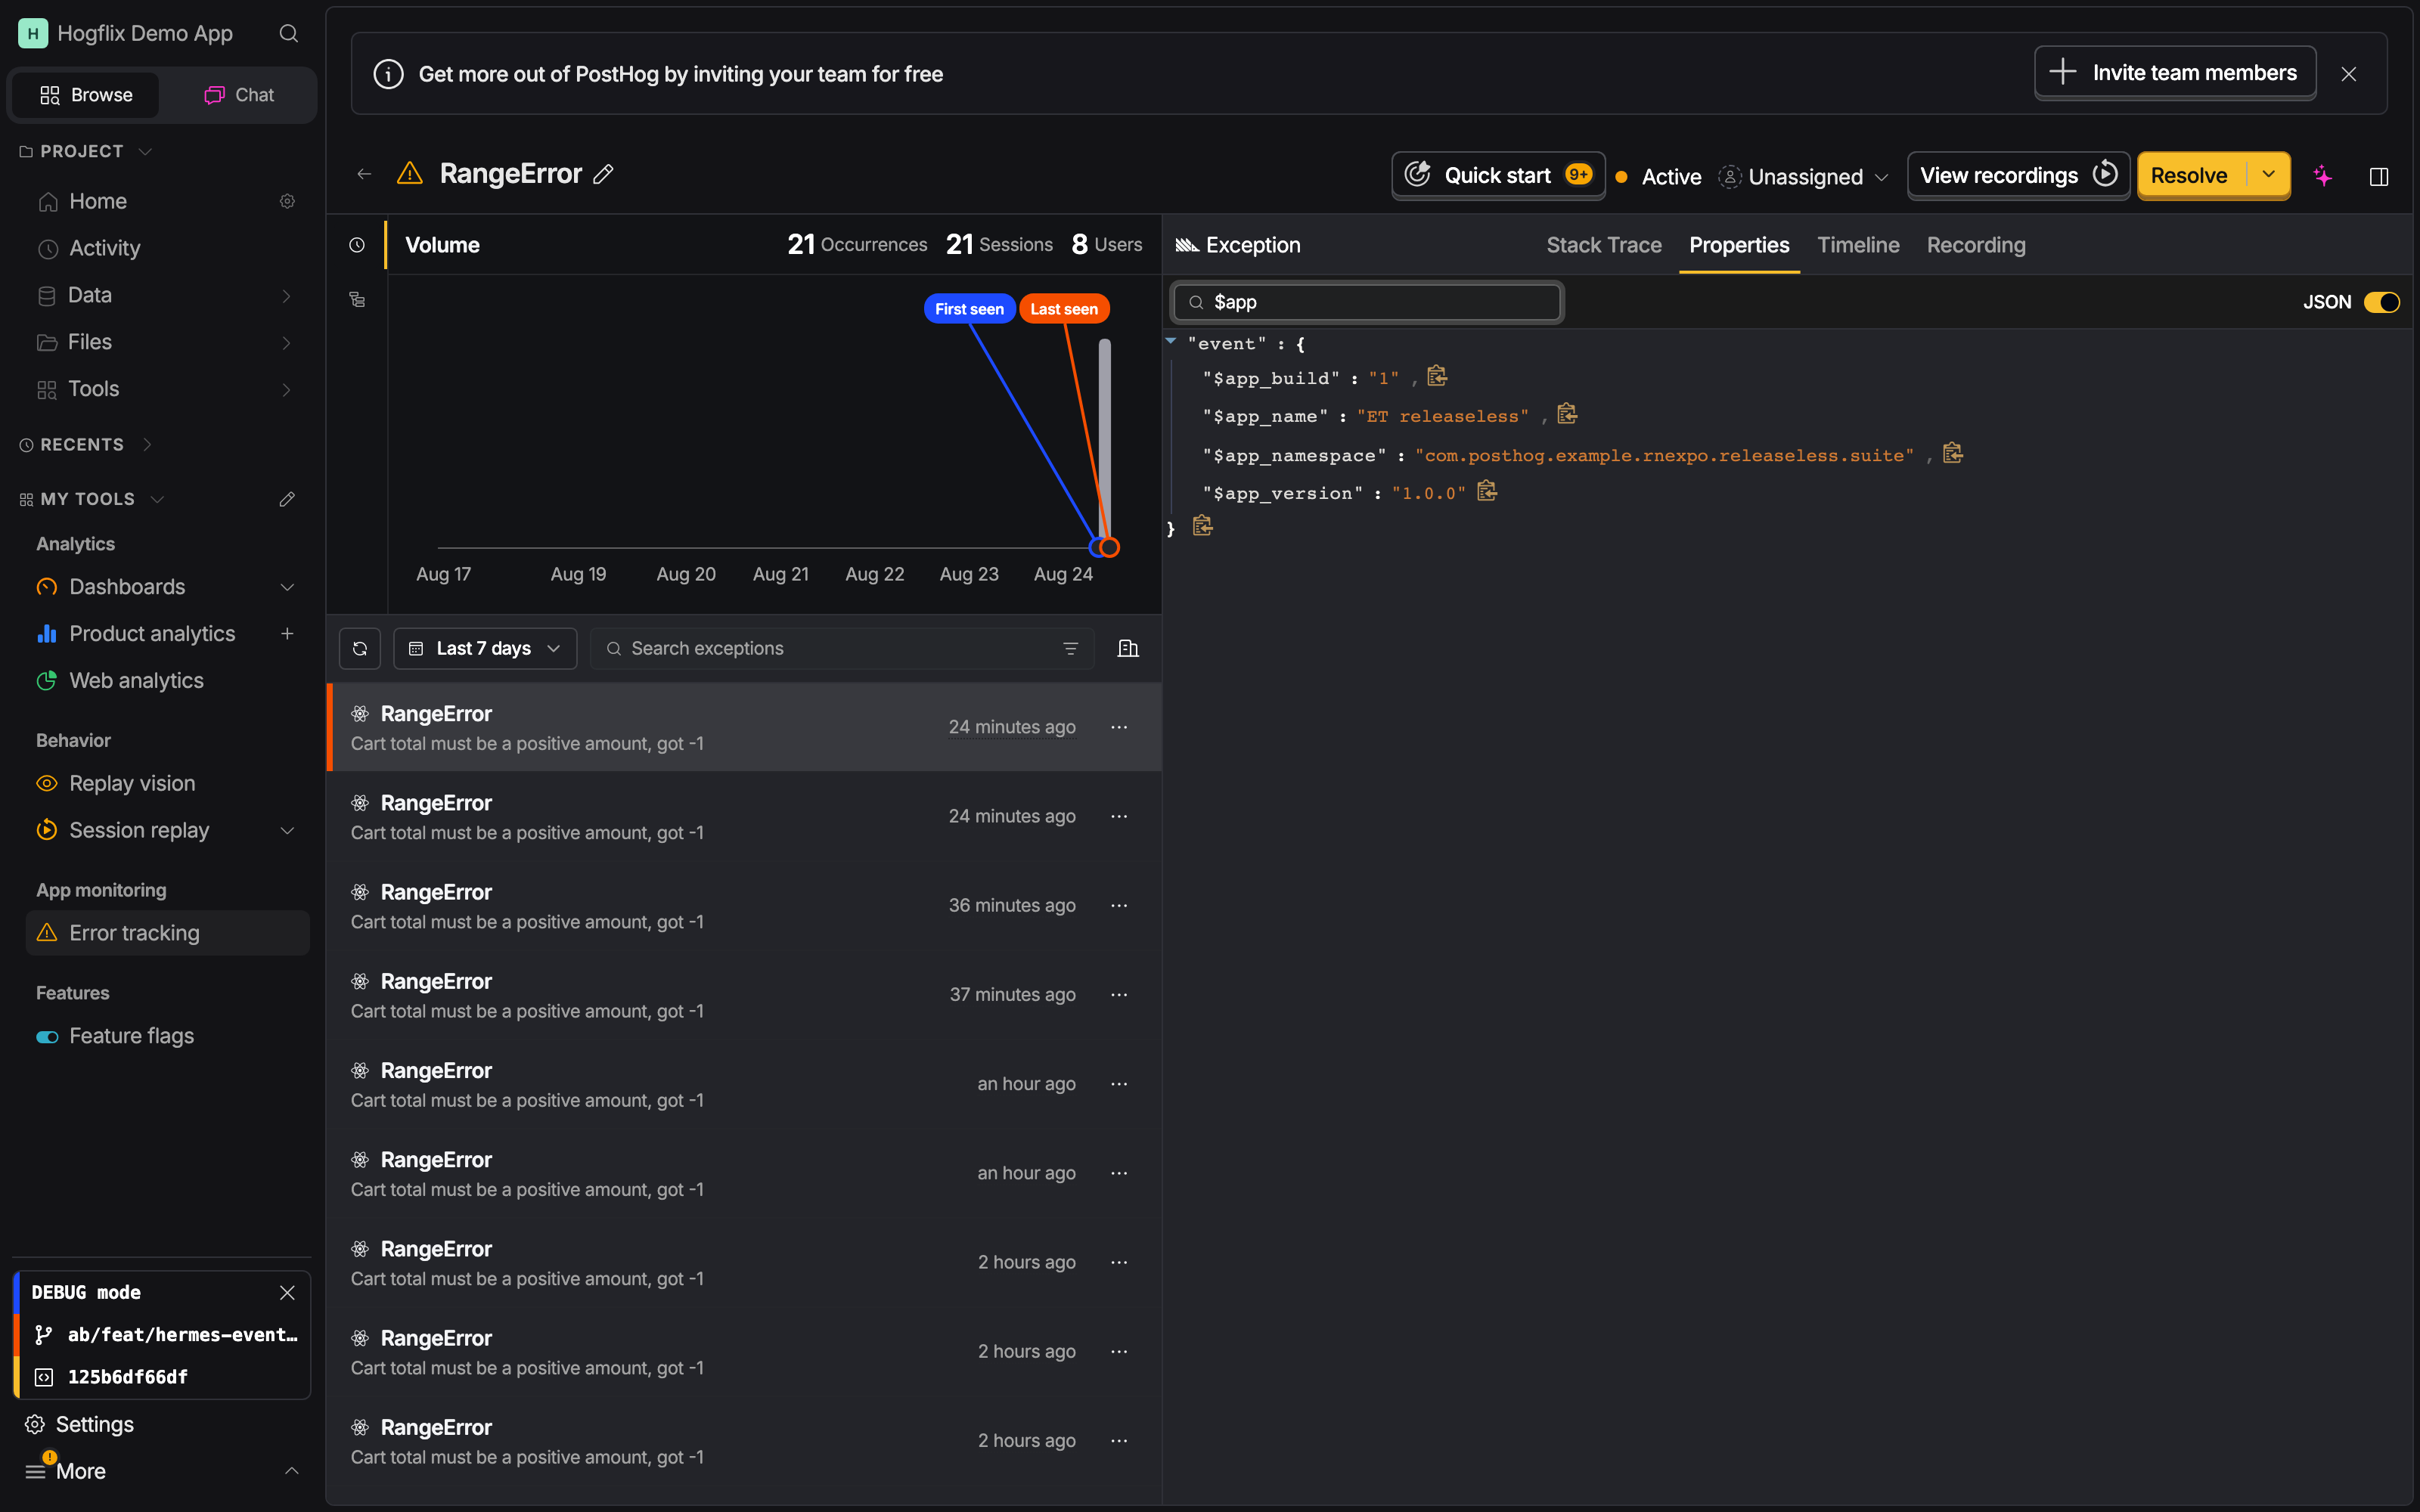Switch to Browse mode
The width and height of the screenshot is (2420, 1512).
[x=86, y=95]
